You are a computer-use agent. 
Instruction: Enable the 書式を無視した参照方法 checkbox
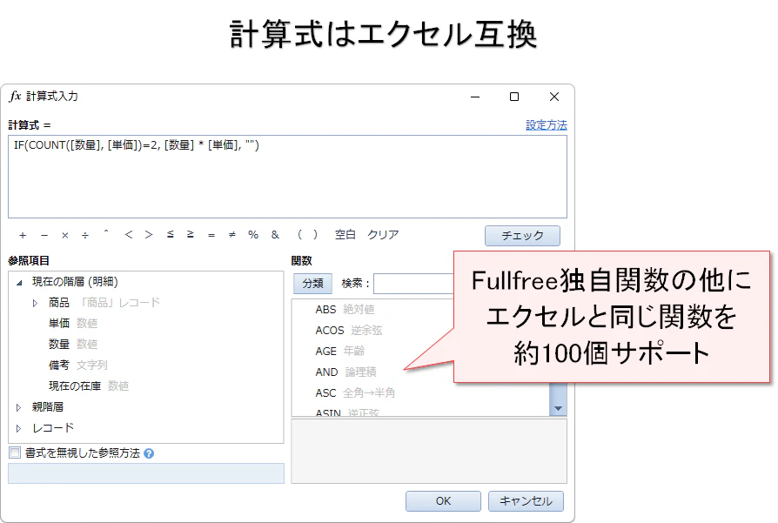(13, 453)
